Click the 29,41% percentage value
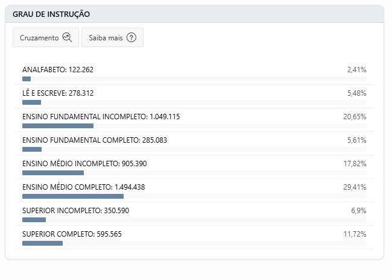The image size is (392, 280). [x=355, y=187]
